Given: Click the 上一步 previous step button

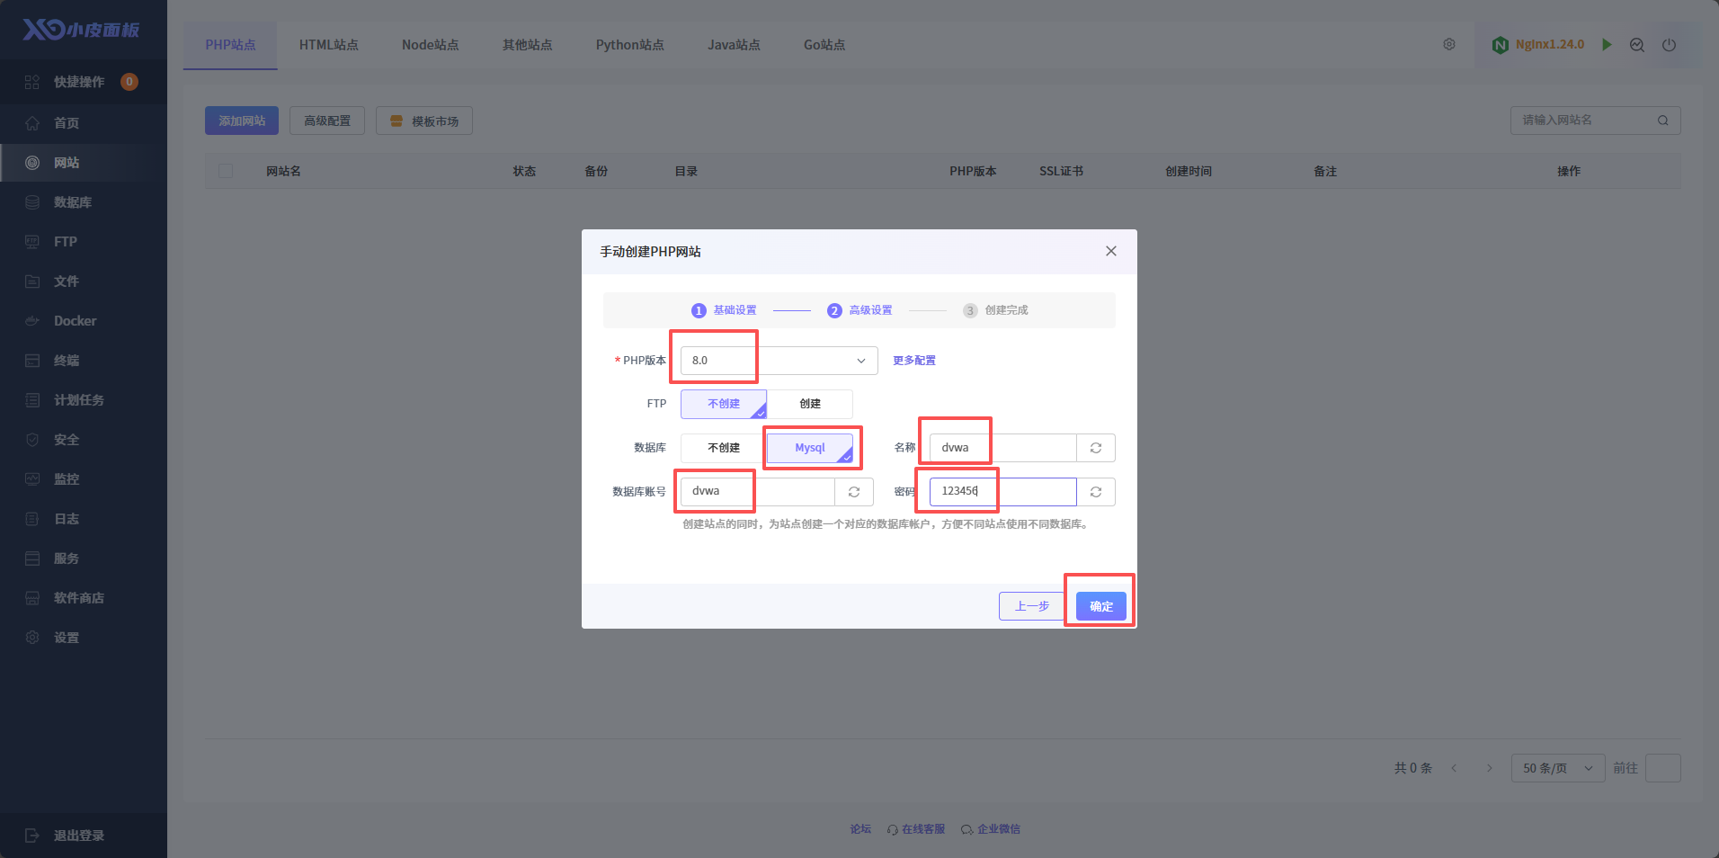Looking at the screenshot, I should point(1031,606).
